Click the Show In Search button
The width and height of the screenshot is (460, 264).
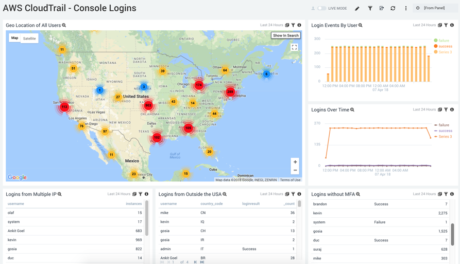(286, 35)
